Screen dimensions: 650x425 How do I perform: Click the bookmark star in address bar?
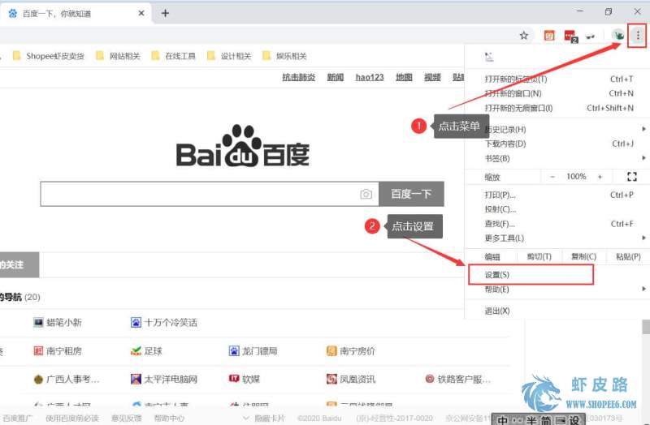click(x=524, y=36)
